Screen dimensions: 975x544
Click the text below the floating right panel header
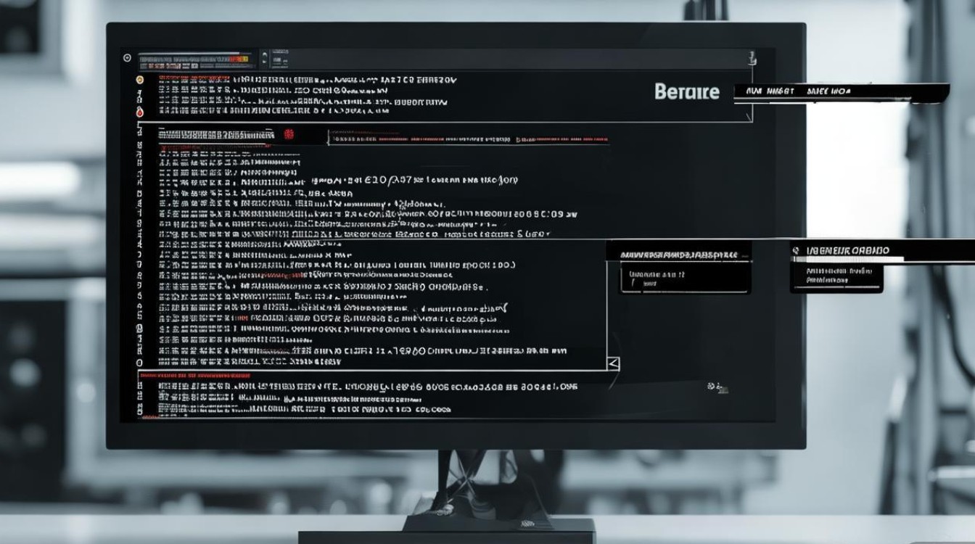(839, 274)
